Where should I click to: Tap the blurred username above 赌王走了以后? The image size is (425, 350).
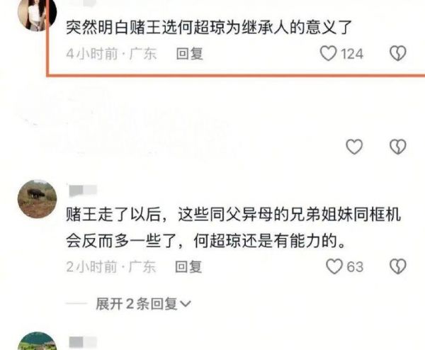click(83, 191)
